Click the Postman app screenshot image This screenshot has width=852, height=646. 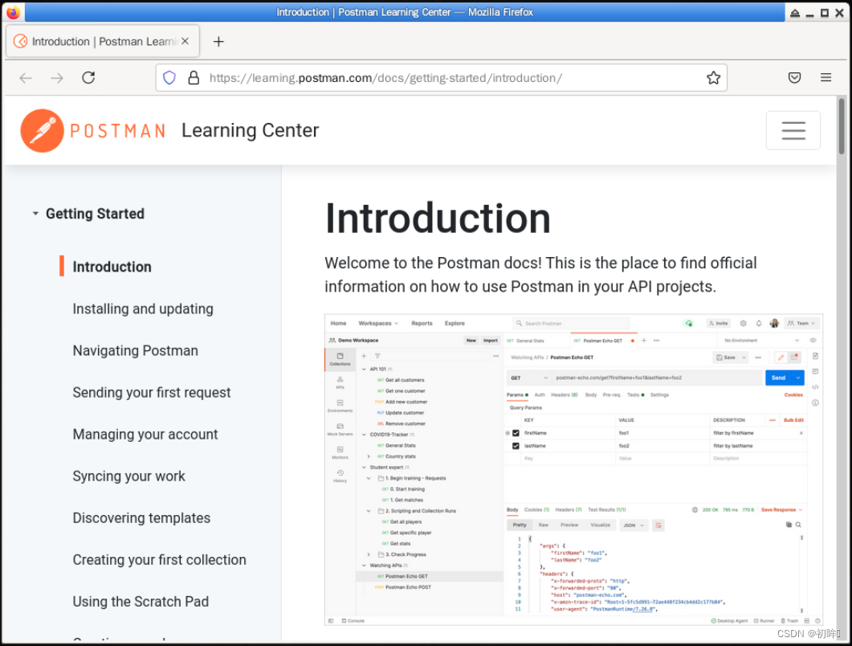tap(574, 470)
